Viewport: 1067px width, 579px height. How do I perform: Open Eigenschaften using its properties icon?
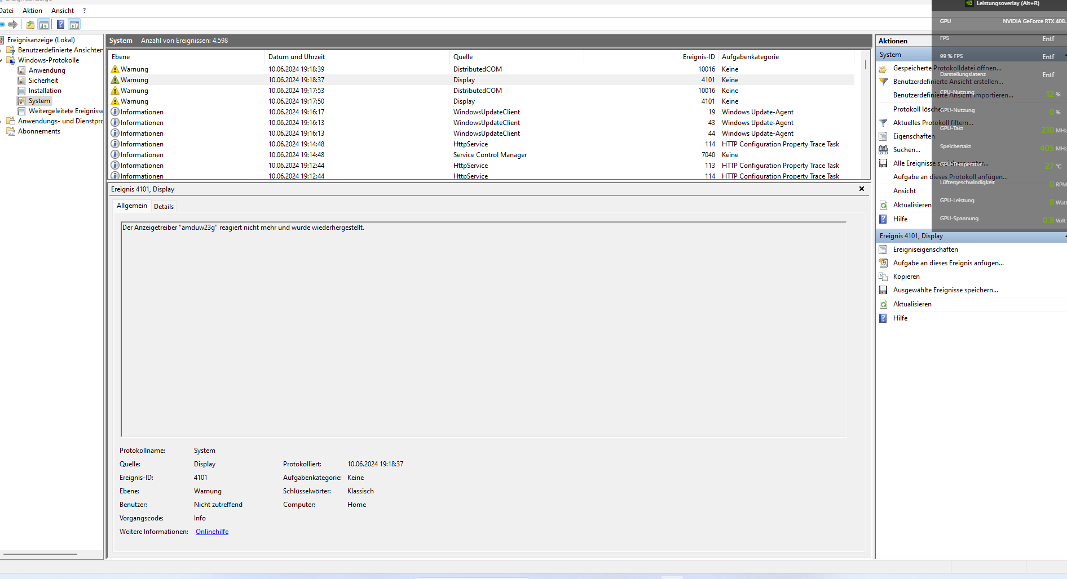pos(883,136)
